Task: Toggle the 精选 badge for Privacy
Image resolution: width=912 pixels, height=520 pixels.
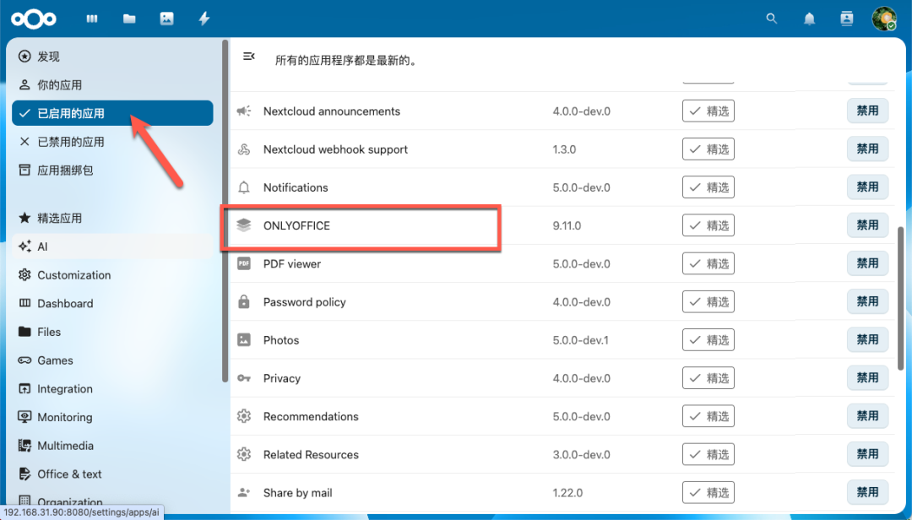Action: (x=708, y=377)
